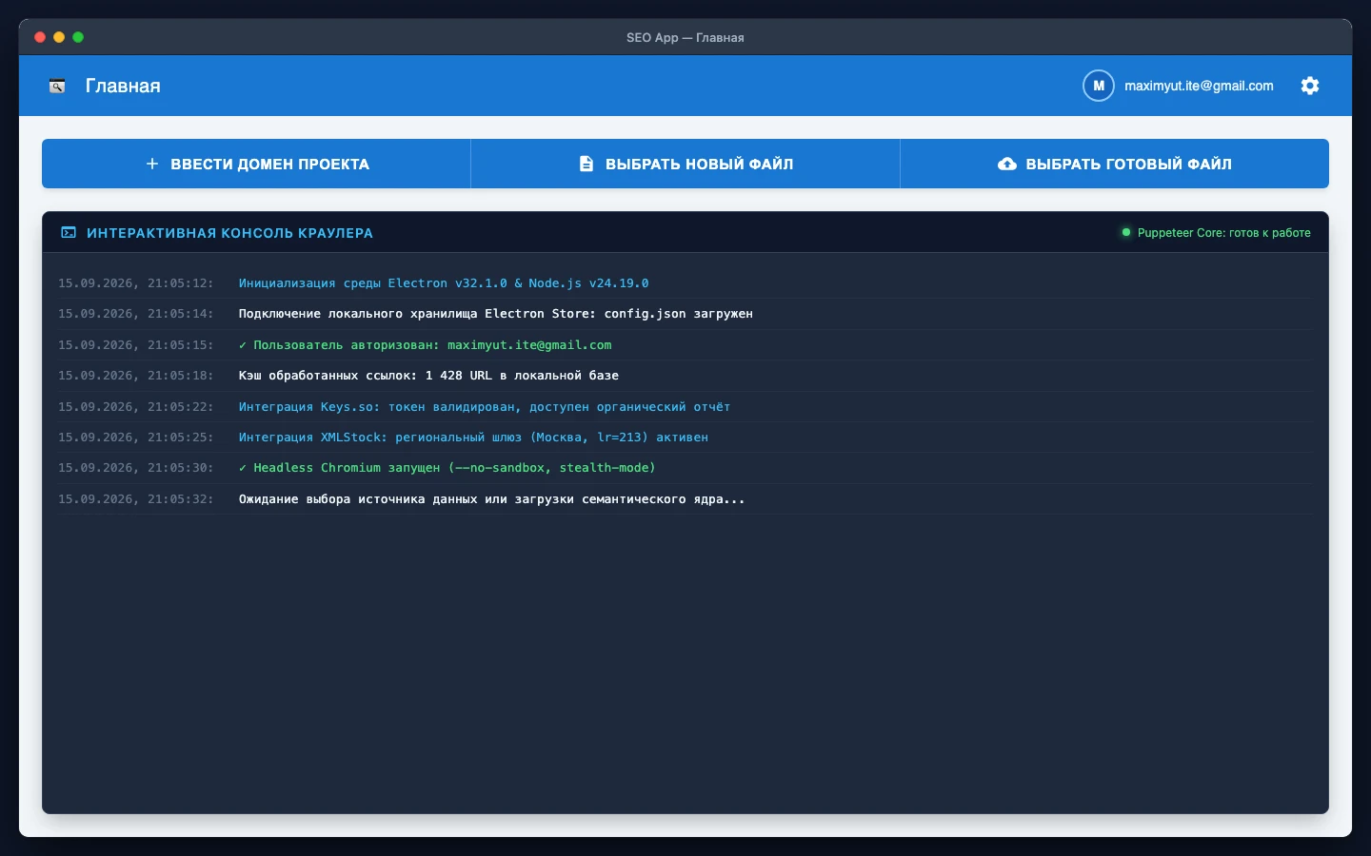The width and height of the screenshot is (1371, 856).
Task: Click the user avatar circle with M
Action: point(1098,86)
